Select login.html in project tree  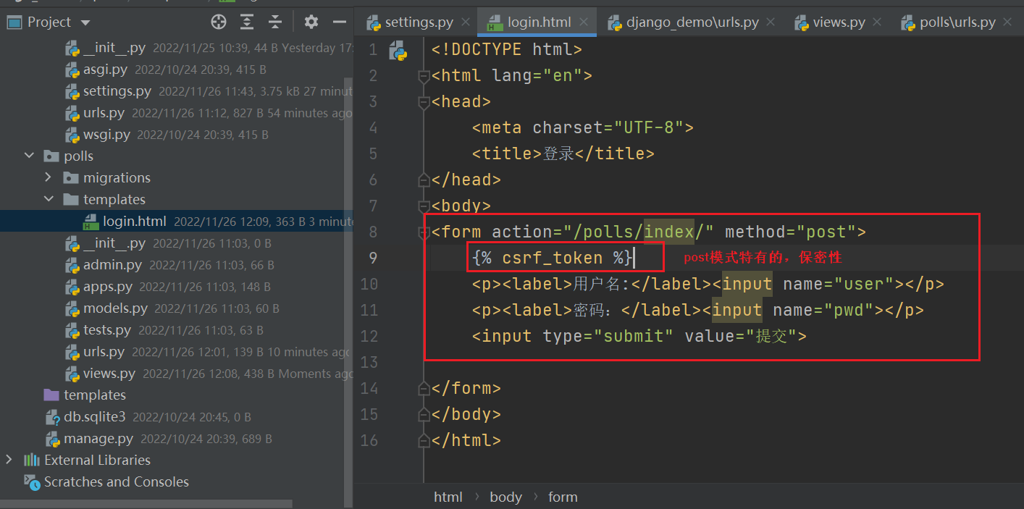pyautogui.click(x=134, y=222)
